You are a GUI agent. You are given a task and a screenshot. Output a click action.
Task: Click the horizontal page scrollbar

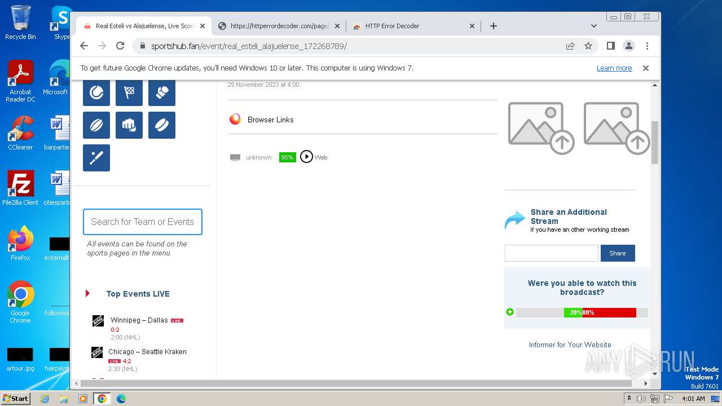(x=355, y=383)
